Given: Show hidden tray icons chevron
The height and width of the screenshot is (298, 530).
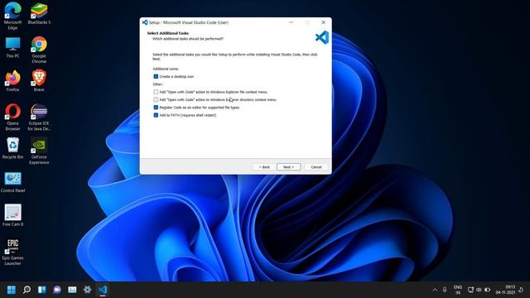Looking at the screenshot, I should click(x=435, y=290).
